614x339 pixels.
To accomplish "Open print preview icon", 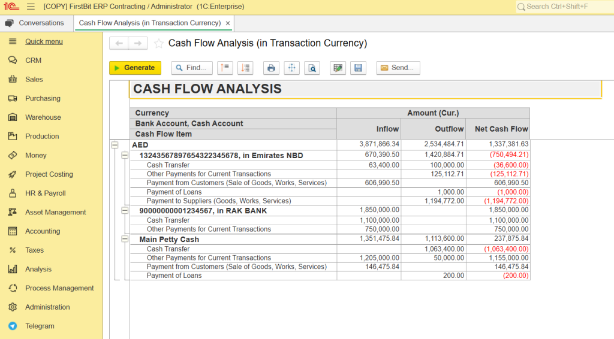I will [x=312, y=68].
